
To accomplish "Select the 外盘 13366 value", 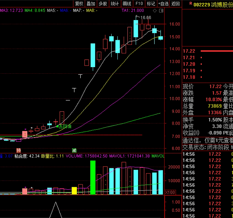I will click(x=215, y=112).
